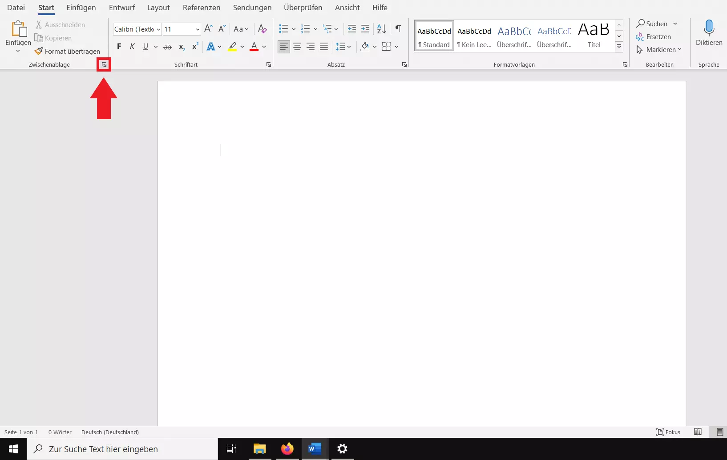Apply strikethrough formatting
This screenshot has width=727, height=460.
[168, 47]
